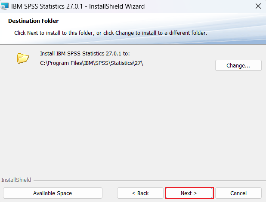Click the "Install IBM SPSS Statistics 27.0.1 to:" label
The image size is (266, 202).
click(85, 54)
